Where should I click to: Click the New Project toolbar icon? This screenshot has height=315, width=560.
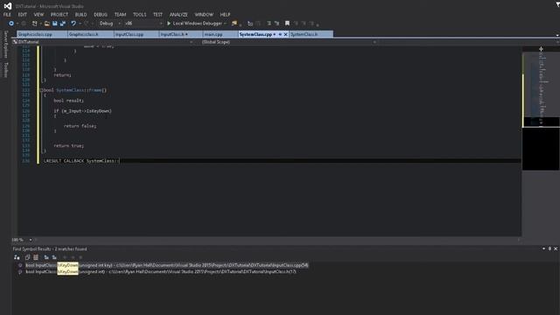pyautogui.click(x=35, y=24)
